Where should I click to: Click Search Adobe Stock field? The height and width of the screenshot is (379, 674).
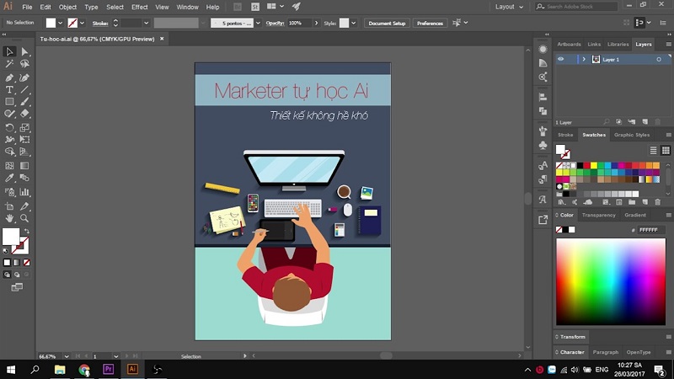point(576,7)
